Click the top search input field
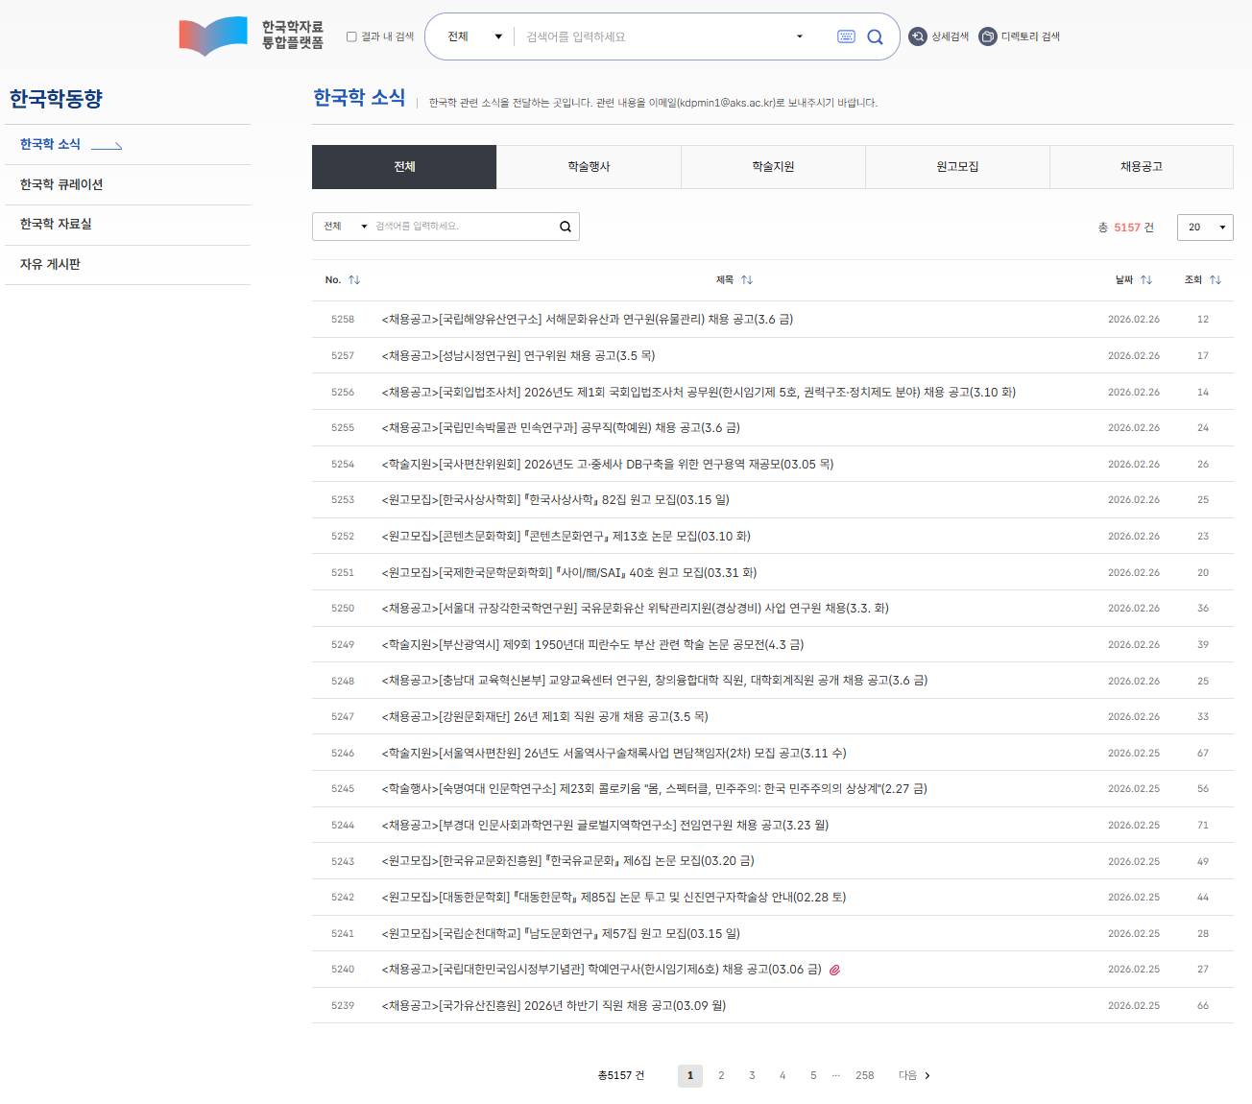This screenshot has width=1252, height=1104. coord(653,36)
